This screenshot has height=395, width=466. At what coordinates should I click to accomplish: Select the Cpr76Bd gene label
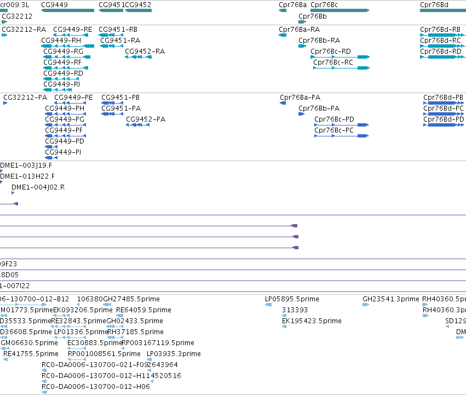click(434, 5)
